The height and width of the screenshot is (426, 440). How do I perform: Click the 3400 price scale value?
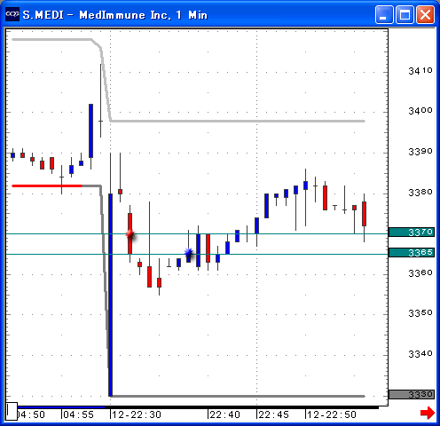tap(420, 111)
